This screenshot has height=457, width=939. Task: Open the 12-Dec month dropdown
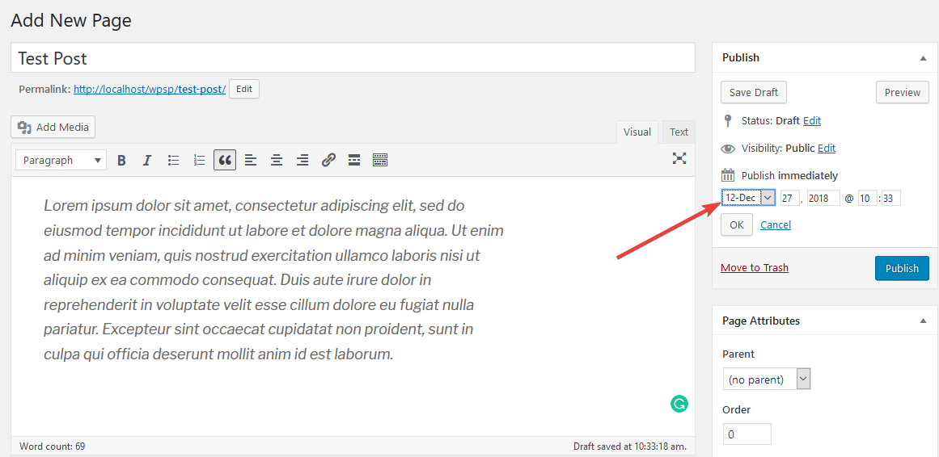pyautogui.click(x=749, y=198)
